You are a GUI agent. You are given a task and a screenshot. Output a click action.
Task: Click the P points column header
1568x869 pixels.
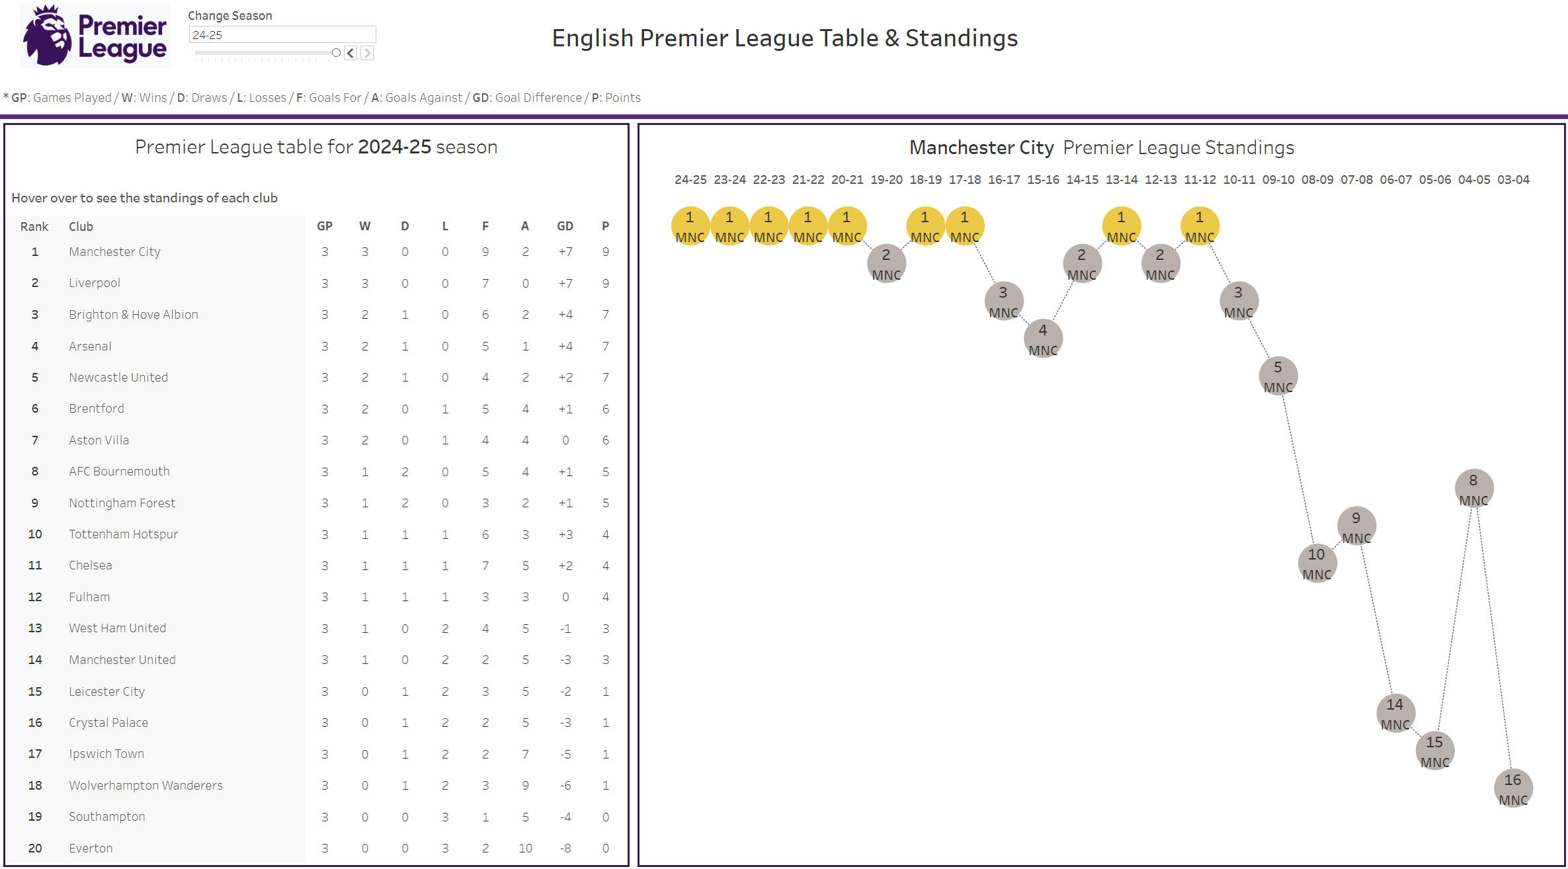click(605, 226)
